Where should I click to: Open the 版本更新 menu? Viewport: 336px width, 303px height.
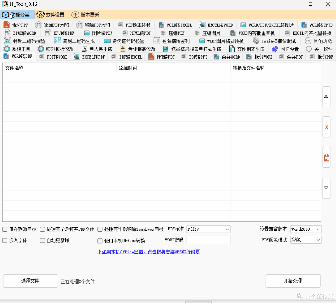85,15
